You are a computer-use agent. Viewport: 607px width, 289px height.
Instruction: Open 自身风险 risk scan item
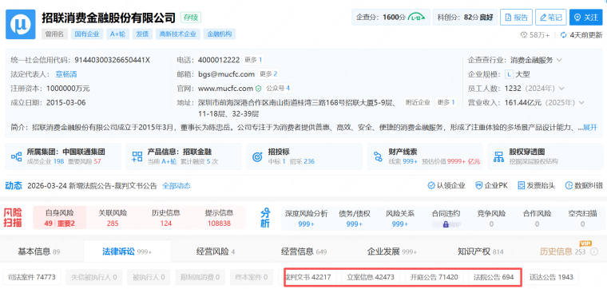[x=60, y=217]
